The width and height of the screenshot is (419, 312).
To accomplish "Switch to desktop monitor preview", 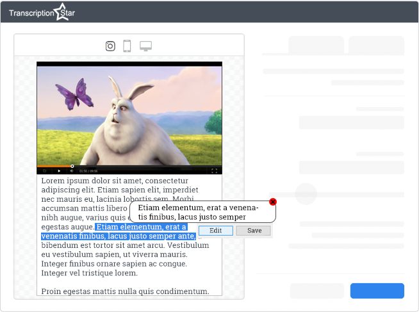I will tap(145, 46).
